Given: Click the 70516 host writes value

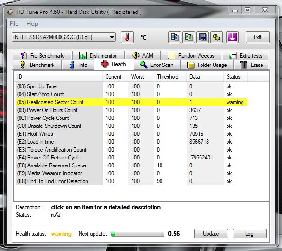Looking at the screenshot, I should (196, 134).
